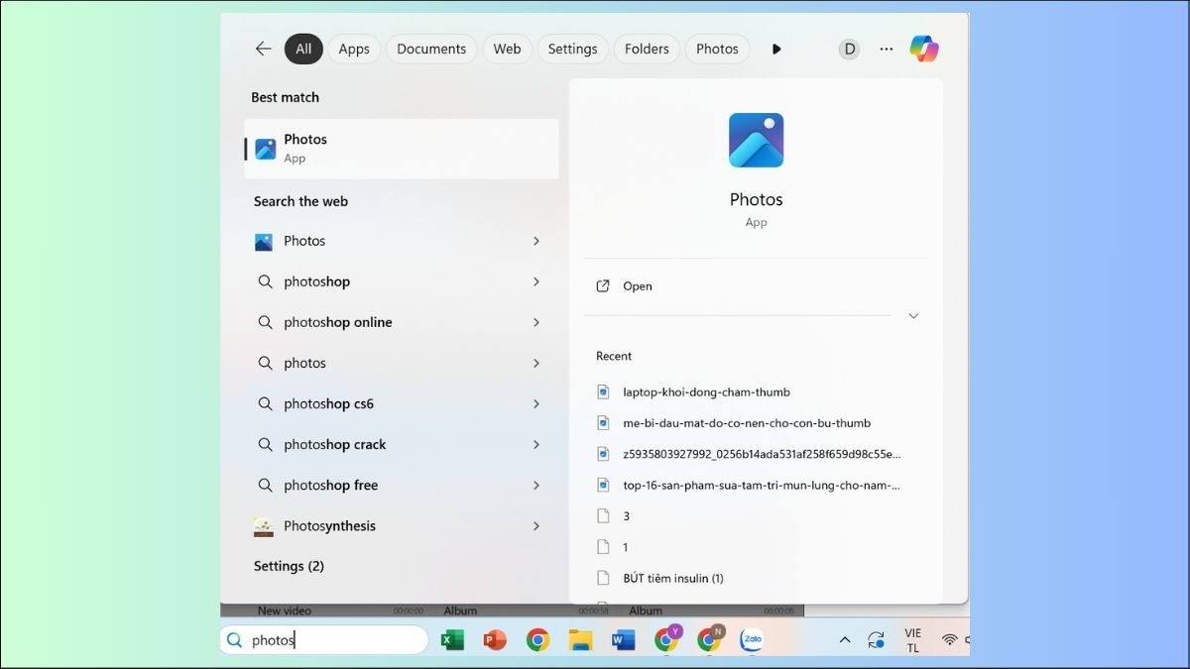Launch Copilot from the colorful icon

924,49
